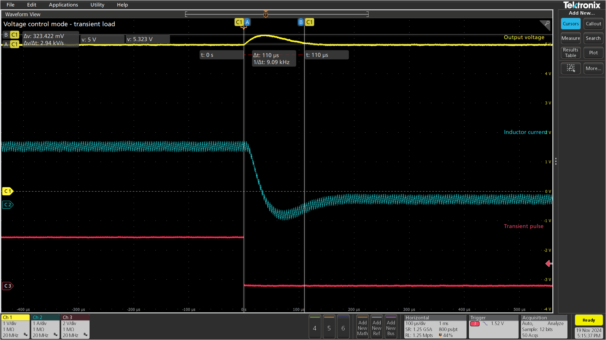This screenshot has width=606, height=340.
Task: Click the A C1 cursor source label
Action: point(11,44)
